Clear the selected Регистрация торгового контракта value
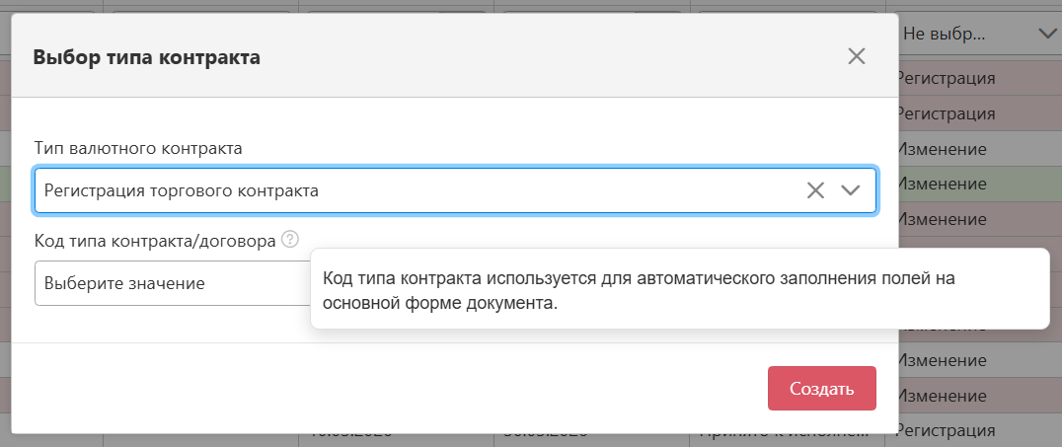 pyautogui.click(x=815, y=190)
